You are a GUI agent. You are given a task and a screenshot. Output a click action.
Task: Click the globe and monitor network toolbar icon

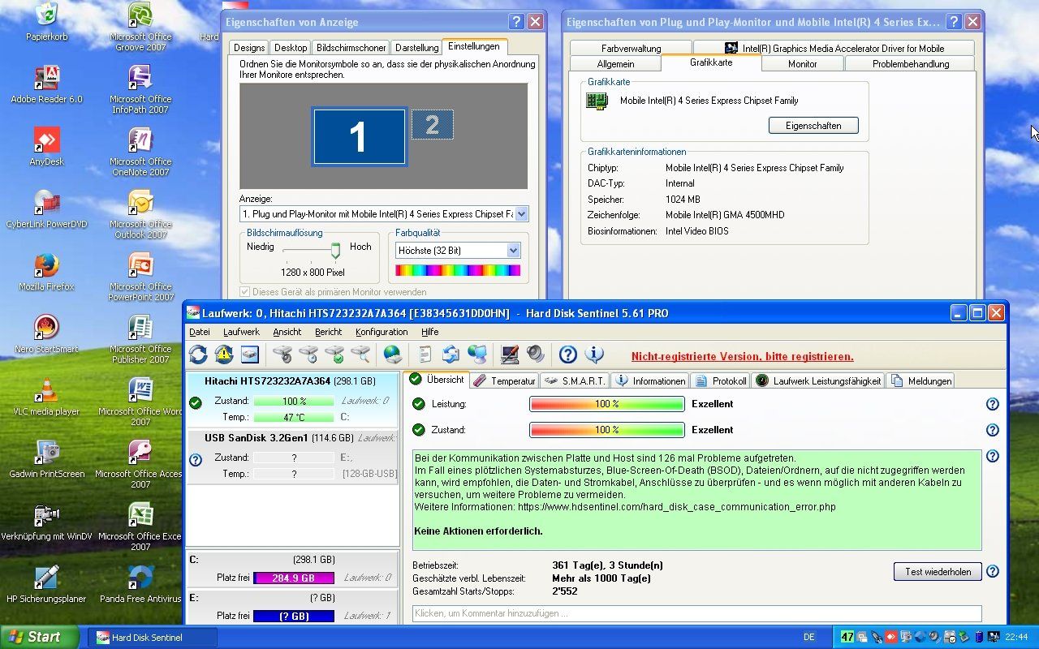477,355
